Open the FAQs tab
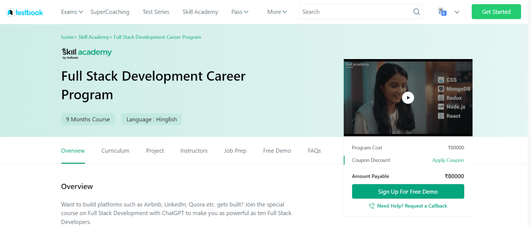The image size is (531, 227). click(314, 151)
